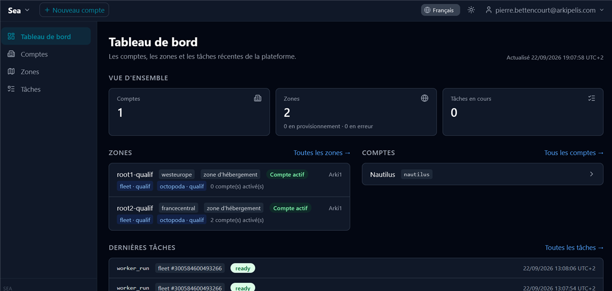Click fleet · qualif tag under root2-qualif
612x291 pixels.
[x=135, y=220]
